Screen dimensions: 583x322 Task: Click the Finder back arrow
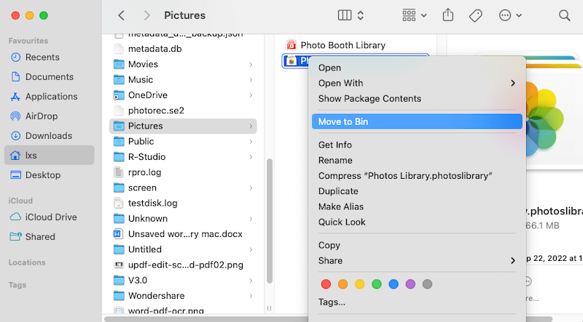coord(122,15)
